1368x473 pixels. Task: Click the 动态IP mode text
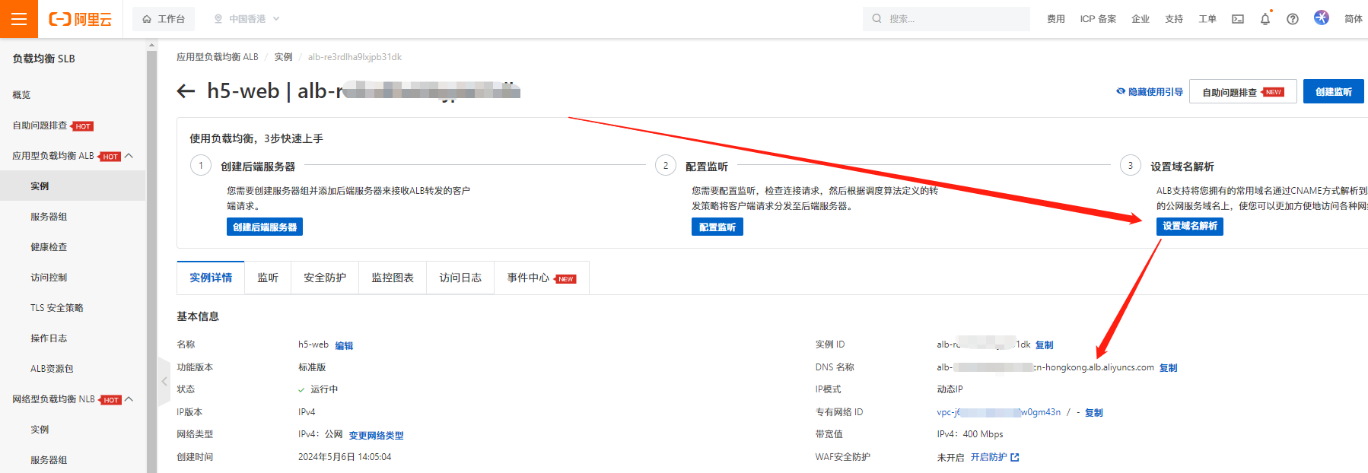(x=950, y=389)
